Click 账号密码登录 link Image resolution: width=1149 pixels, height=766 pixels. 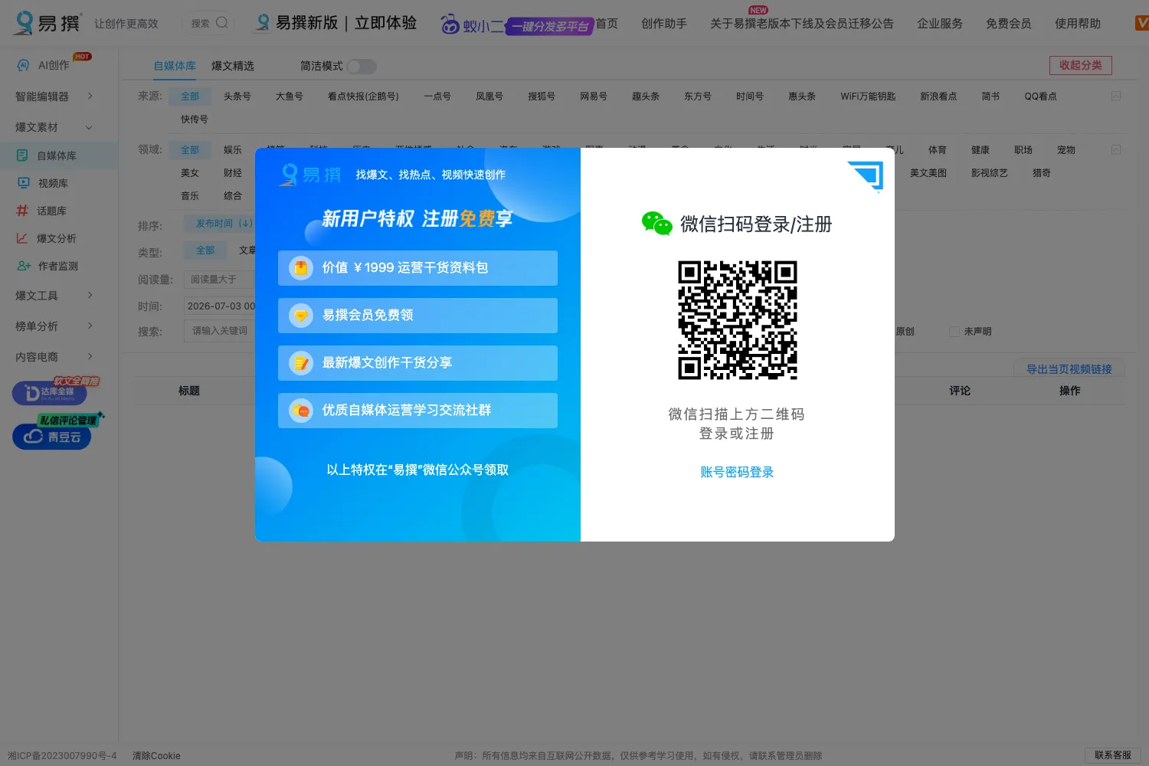(737, 472)
